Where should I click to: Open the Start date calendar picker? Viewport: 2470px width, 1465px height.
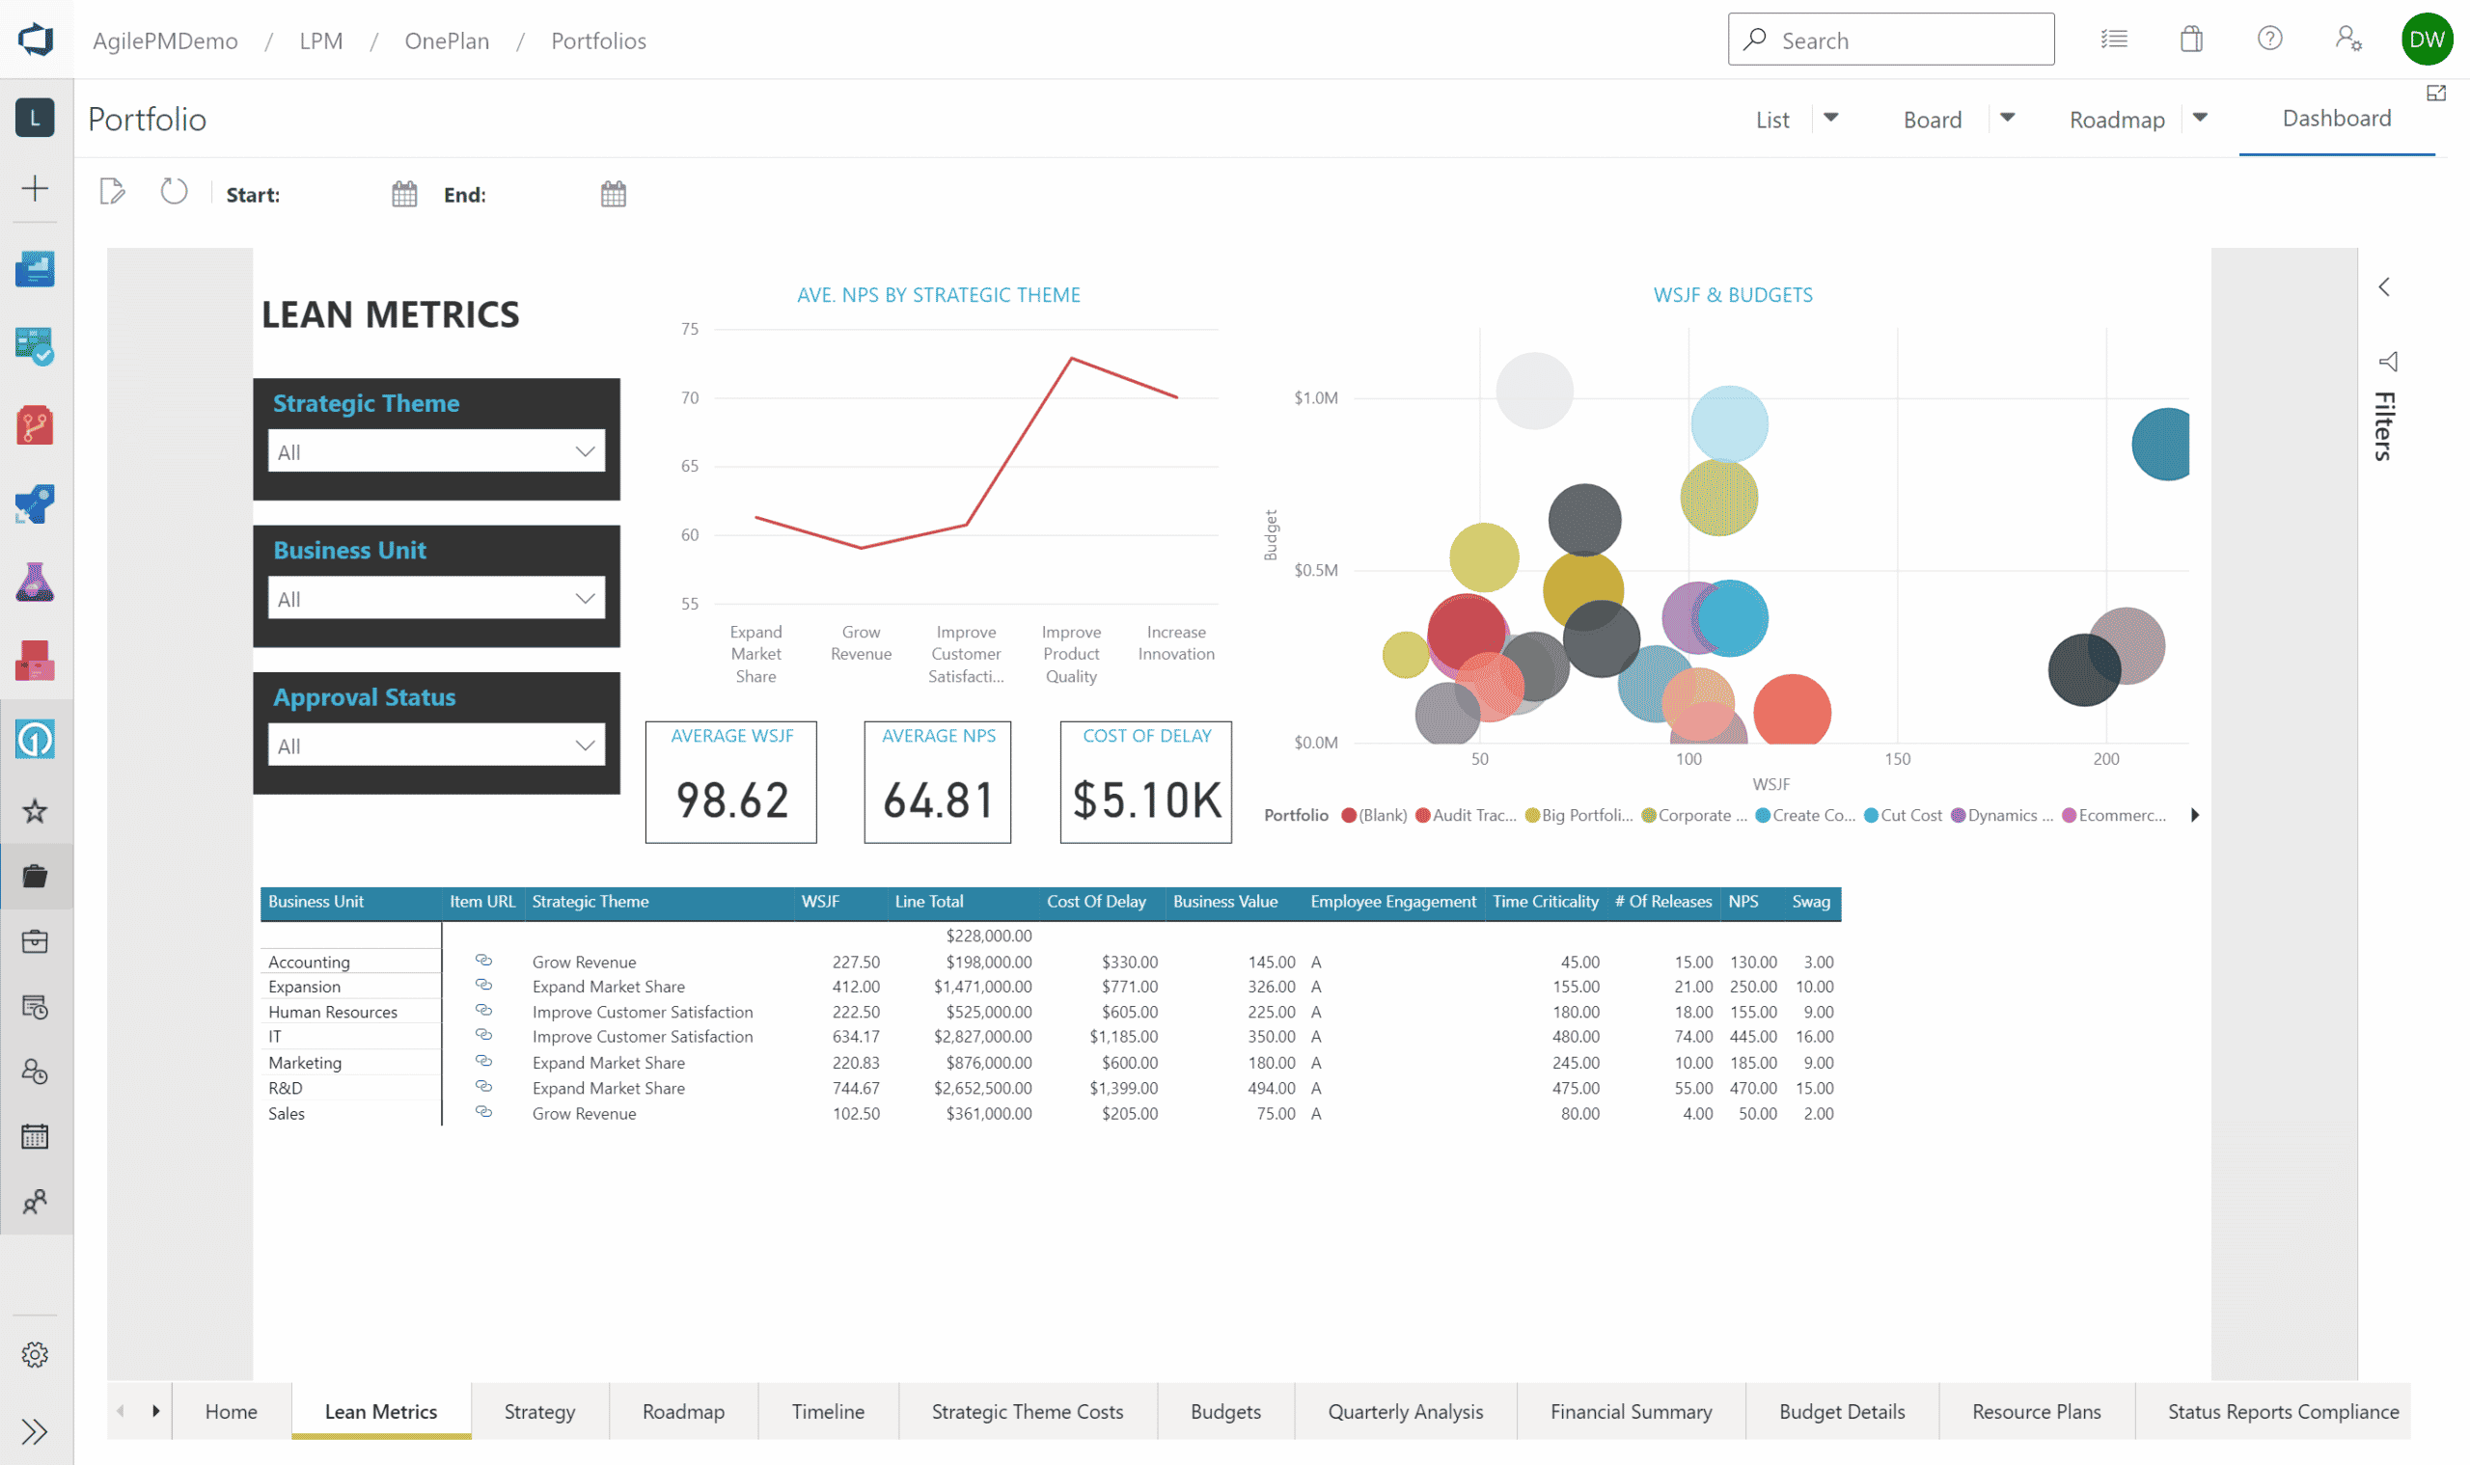pyautogui.click(x=404, y=195)
